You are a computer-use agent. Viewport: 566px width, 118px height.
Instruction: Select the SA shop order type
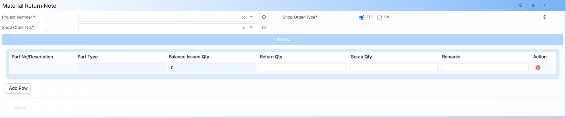click(x=379, y=17)
